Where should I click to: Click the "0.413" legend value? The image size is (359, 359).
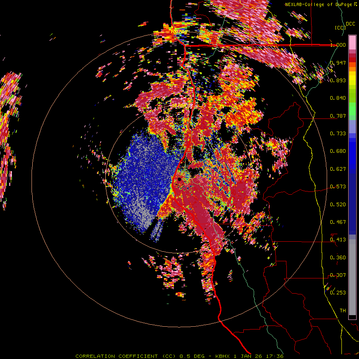coord(338,240)
